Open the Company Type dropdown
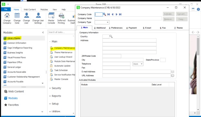This screenshot has width=201, height=117. [x=107, y=22]
